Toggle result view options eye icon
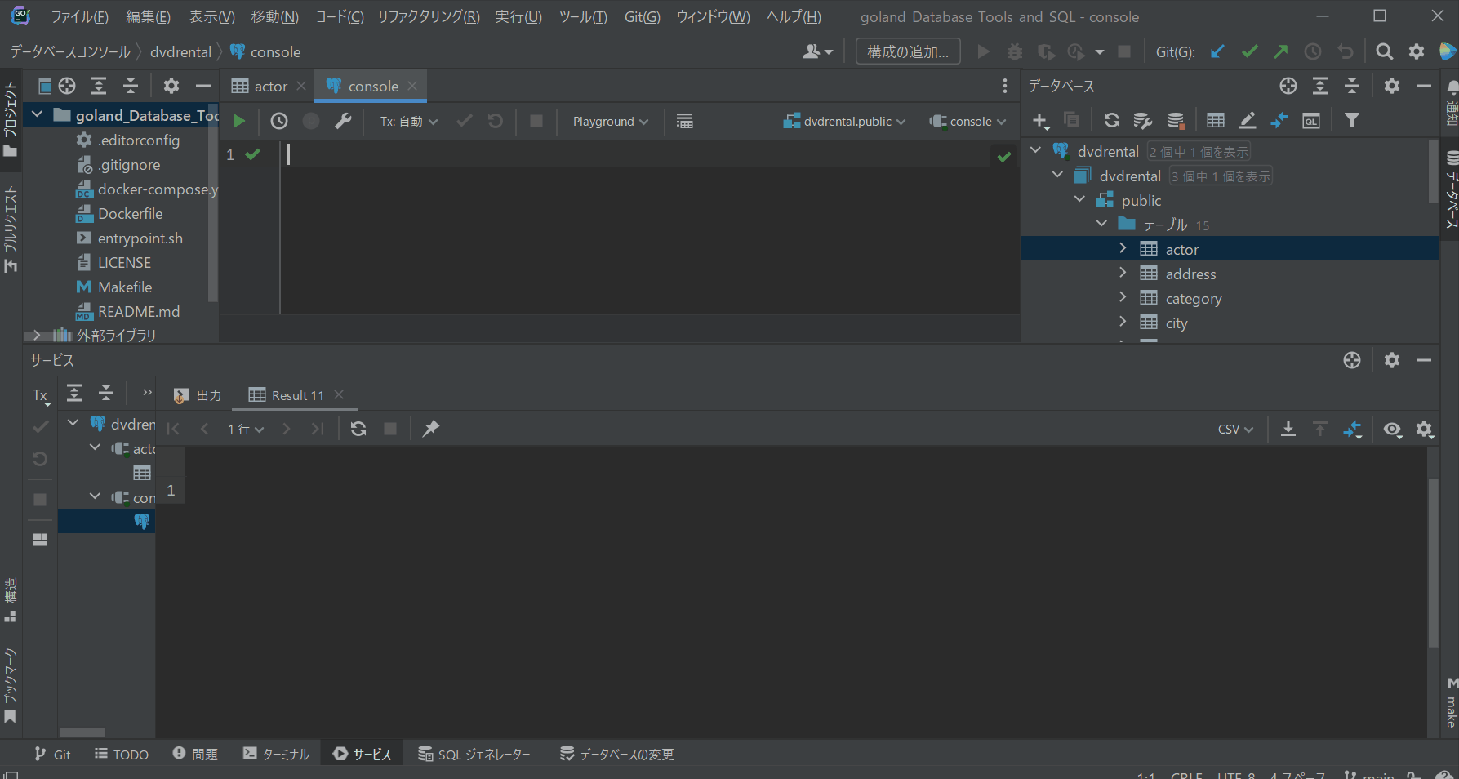The height and width of the screenshot is (779, 1459). [1393, 429]
